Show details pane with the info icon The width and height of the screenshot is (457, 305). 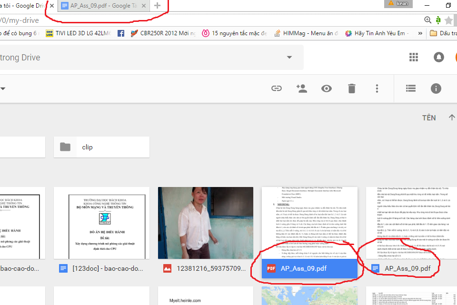click(436, 89)
